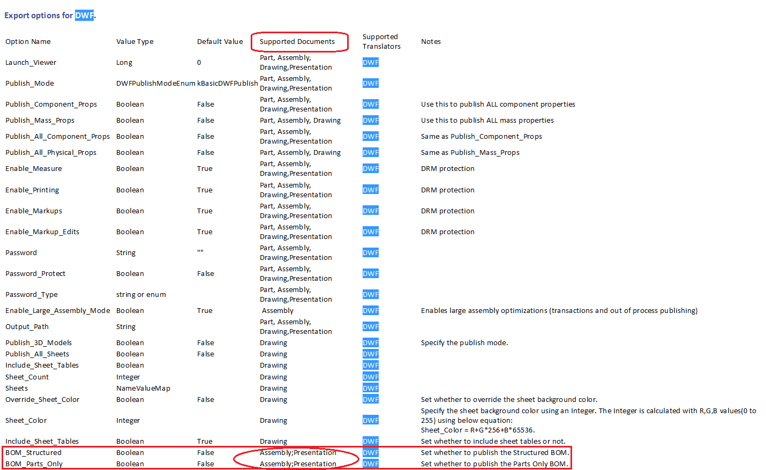Click the 'Enable_Markup_Edits' option name

coord(42,232)
